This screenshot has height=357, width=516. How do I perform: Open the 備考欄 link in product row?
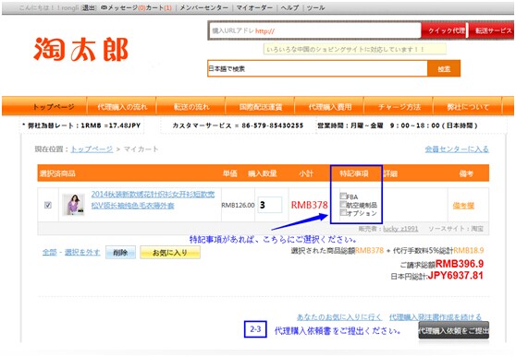click(x=463, y=206)
